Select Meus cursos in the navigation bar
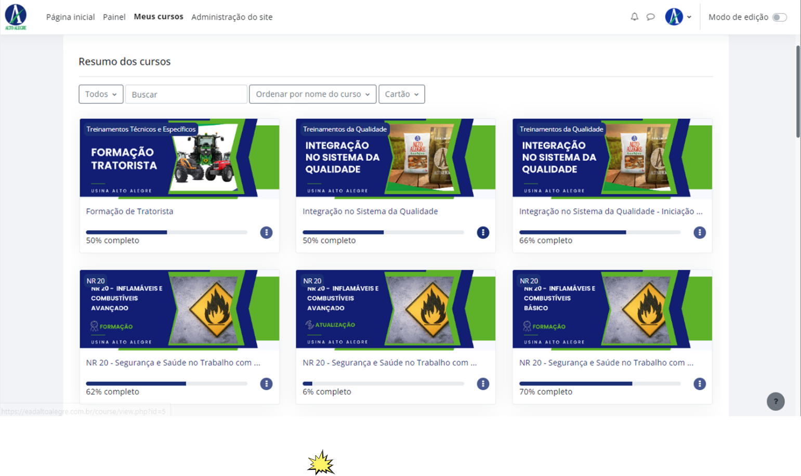 pos(159,16)
